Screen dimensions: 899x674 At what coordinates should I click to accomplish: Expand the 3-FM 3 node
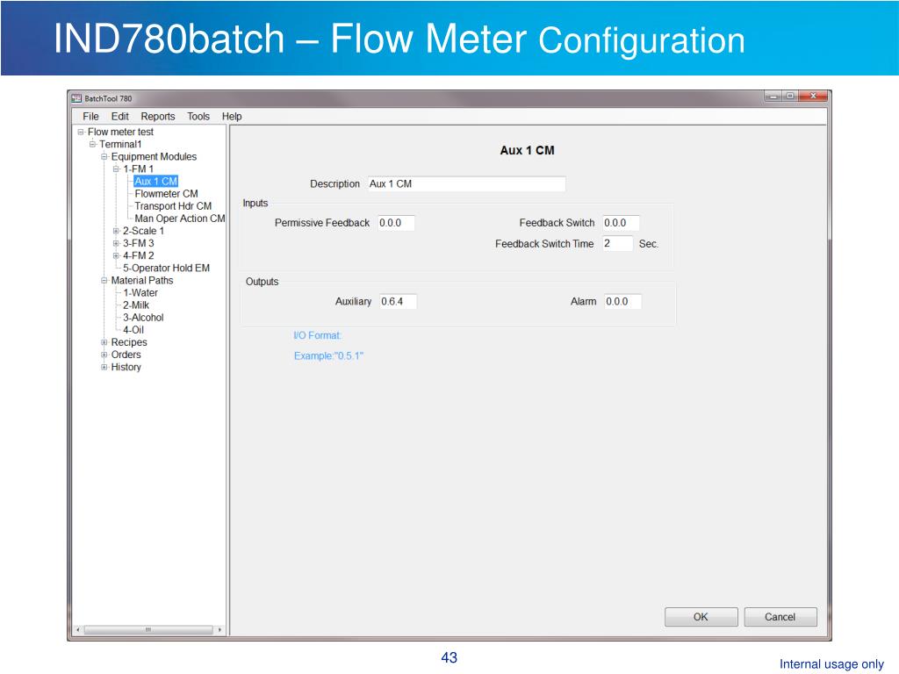tap(117, 244)
